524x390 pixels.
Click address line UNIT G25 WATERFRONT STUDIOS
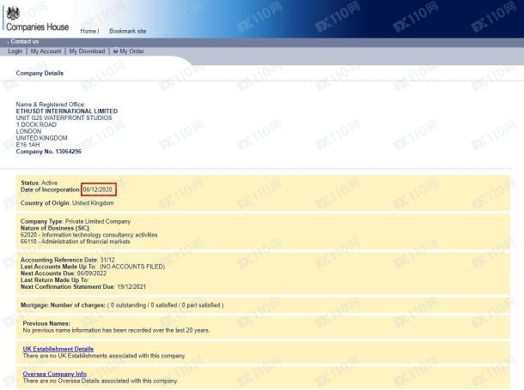pos(64,117)
